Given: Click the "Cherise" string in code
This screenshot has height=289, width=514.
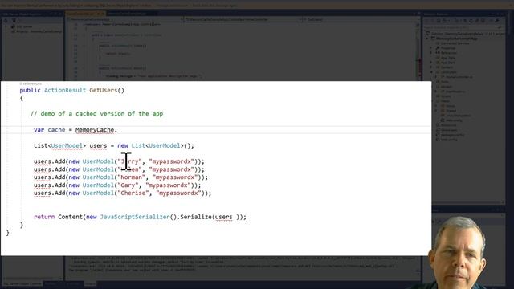Looking at the screenshot, I should coord(133,193).
